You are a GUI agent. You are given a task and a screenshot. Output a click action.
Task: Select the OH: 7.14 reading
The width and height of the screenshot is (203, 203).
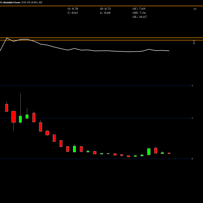click(x=139, y=13)
